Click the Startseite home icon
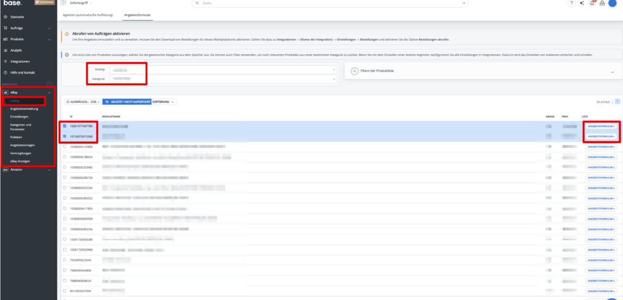 pos(5,17)
